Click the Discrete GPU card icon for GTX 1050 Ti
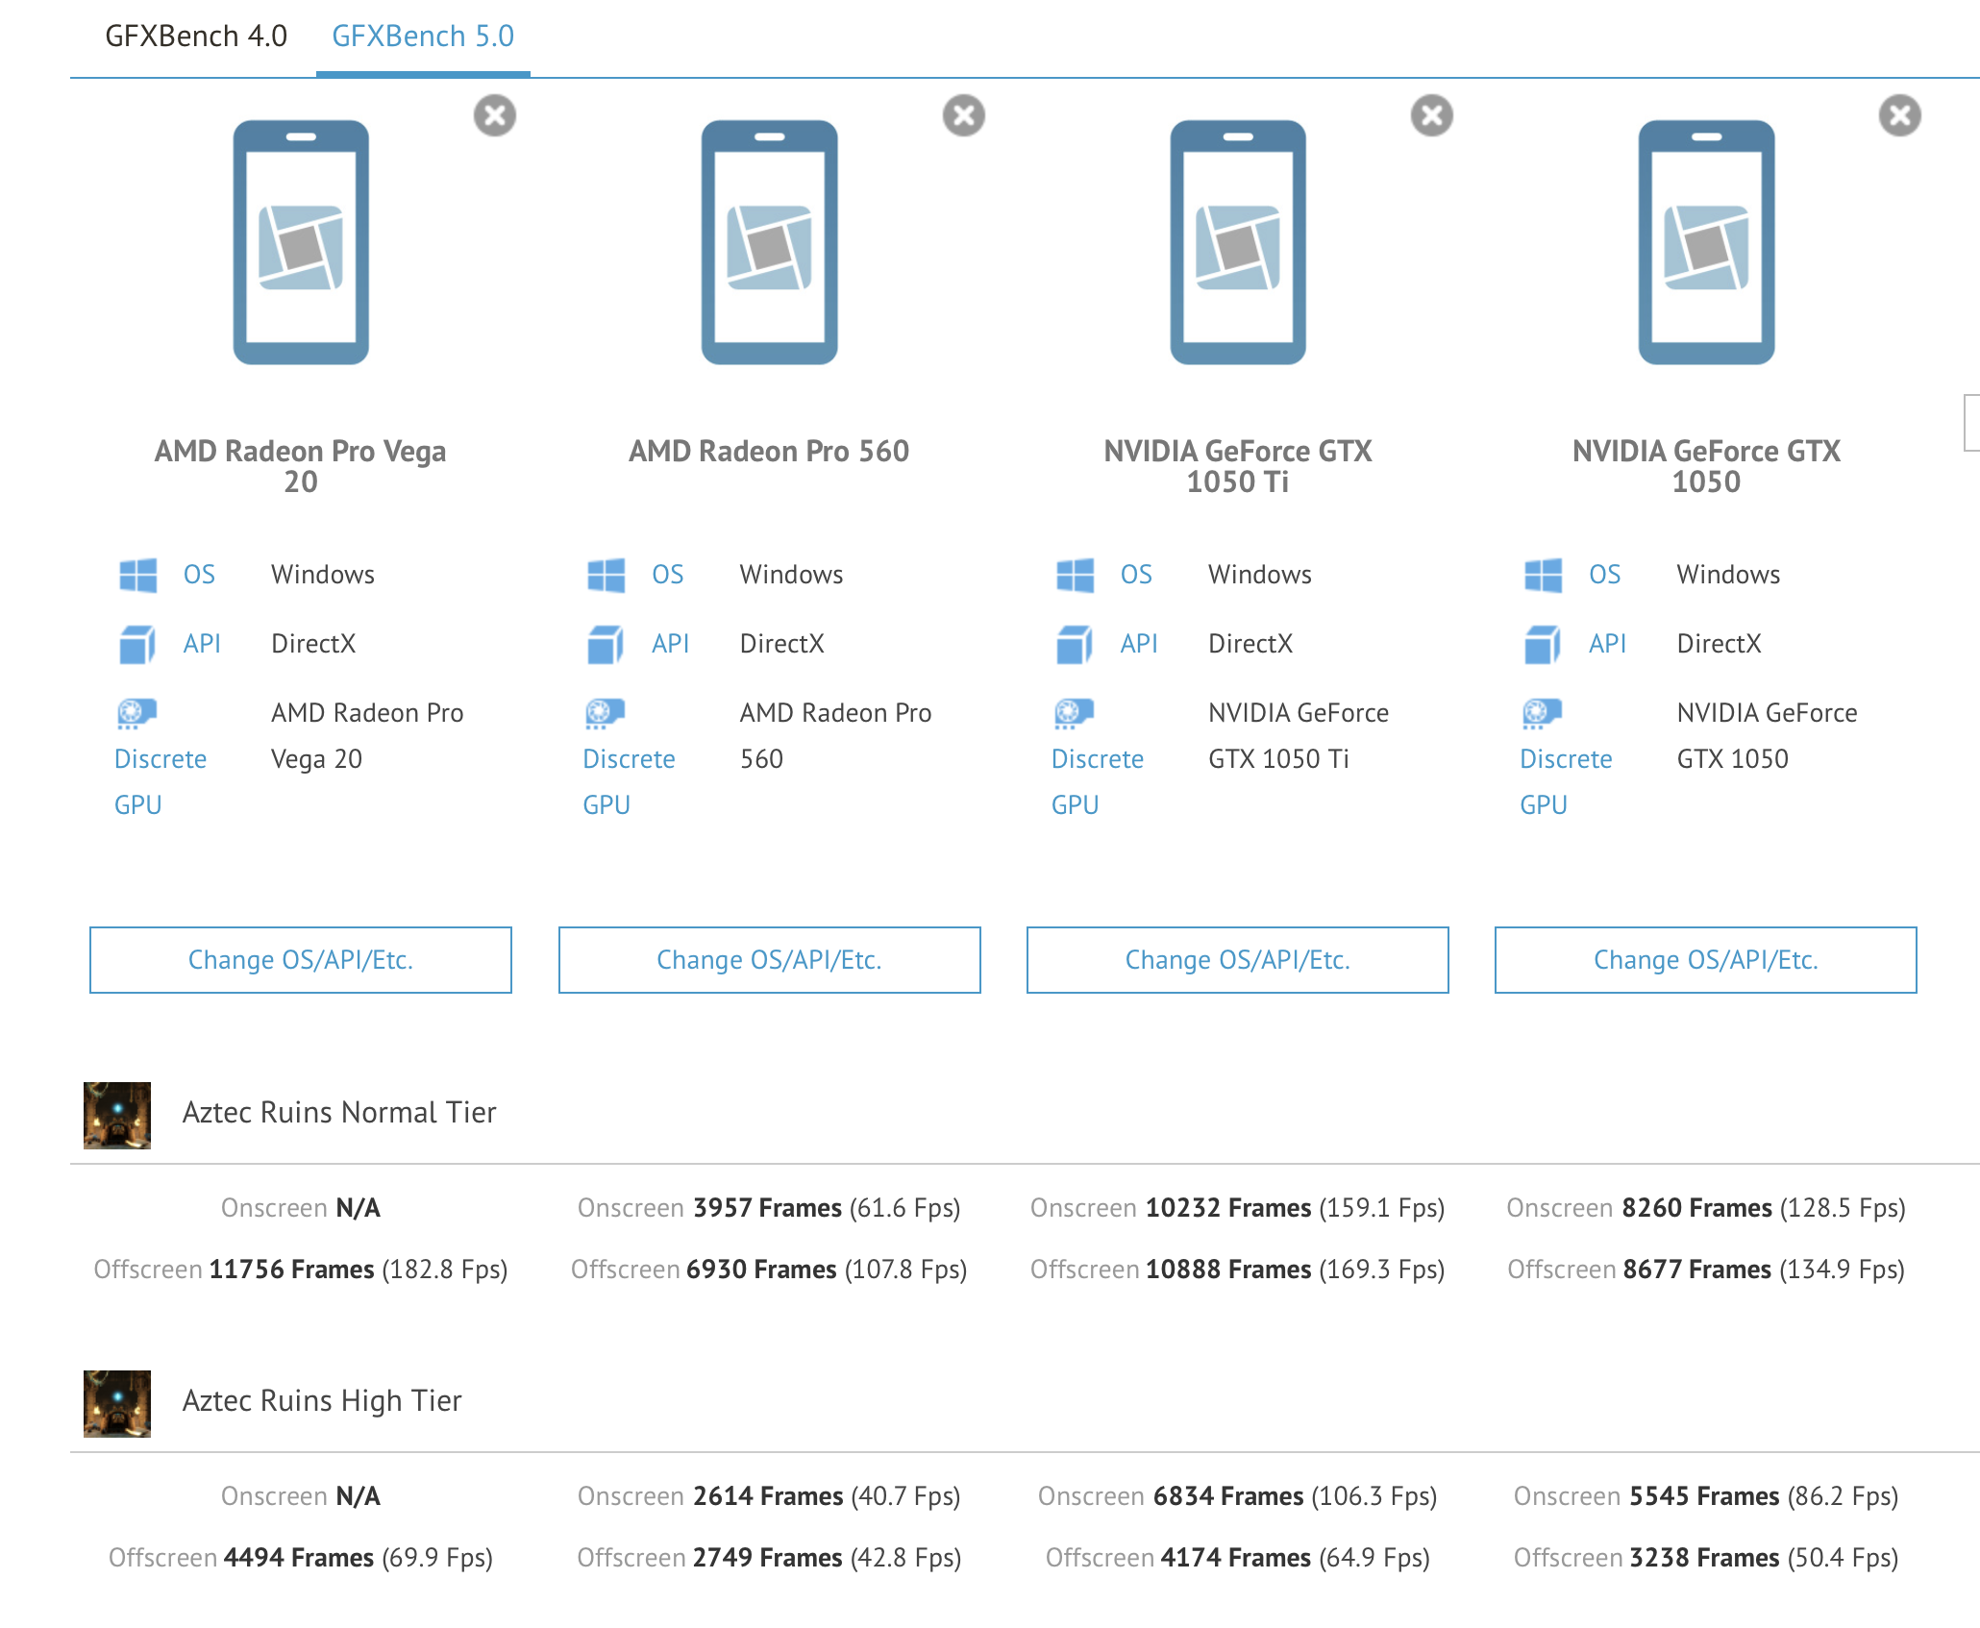Viewport: 1980px width, 1628px height. coord(1074,713)
